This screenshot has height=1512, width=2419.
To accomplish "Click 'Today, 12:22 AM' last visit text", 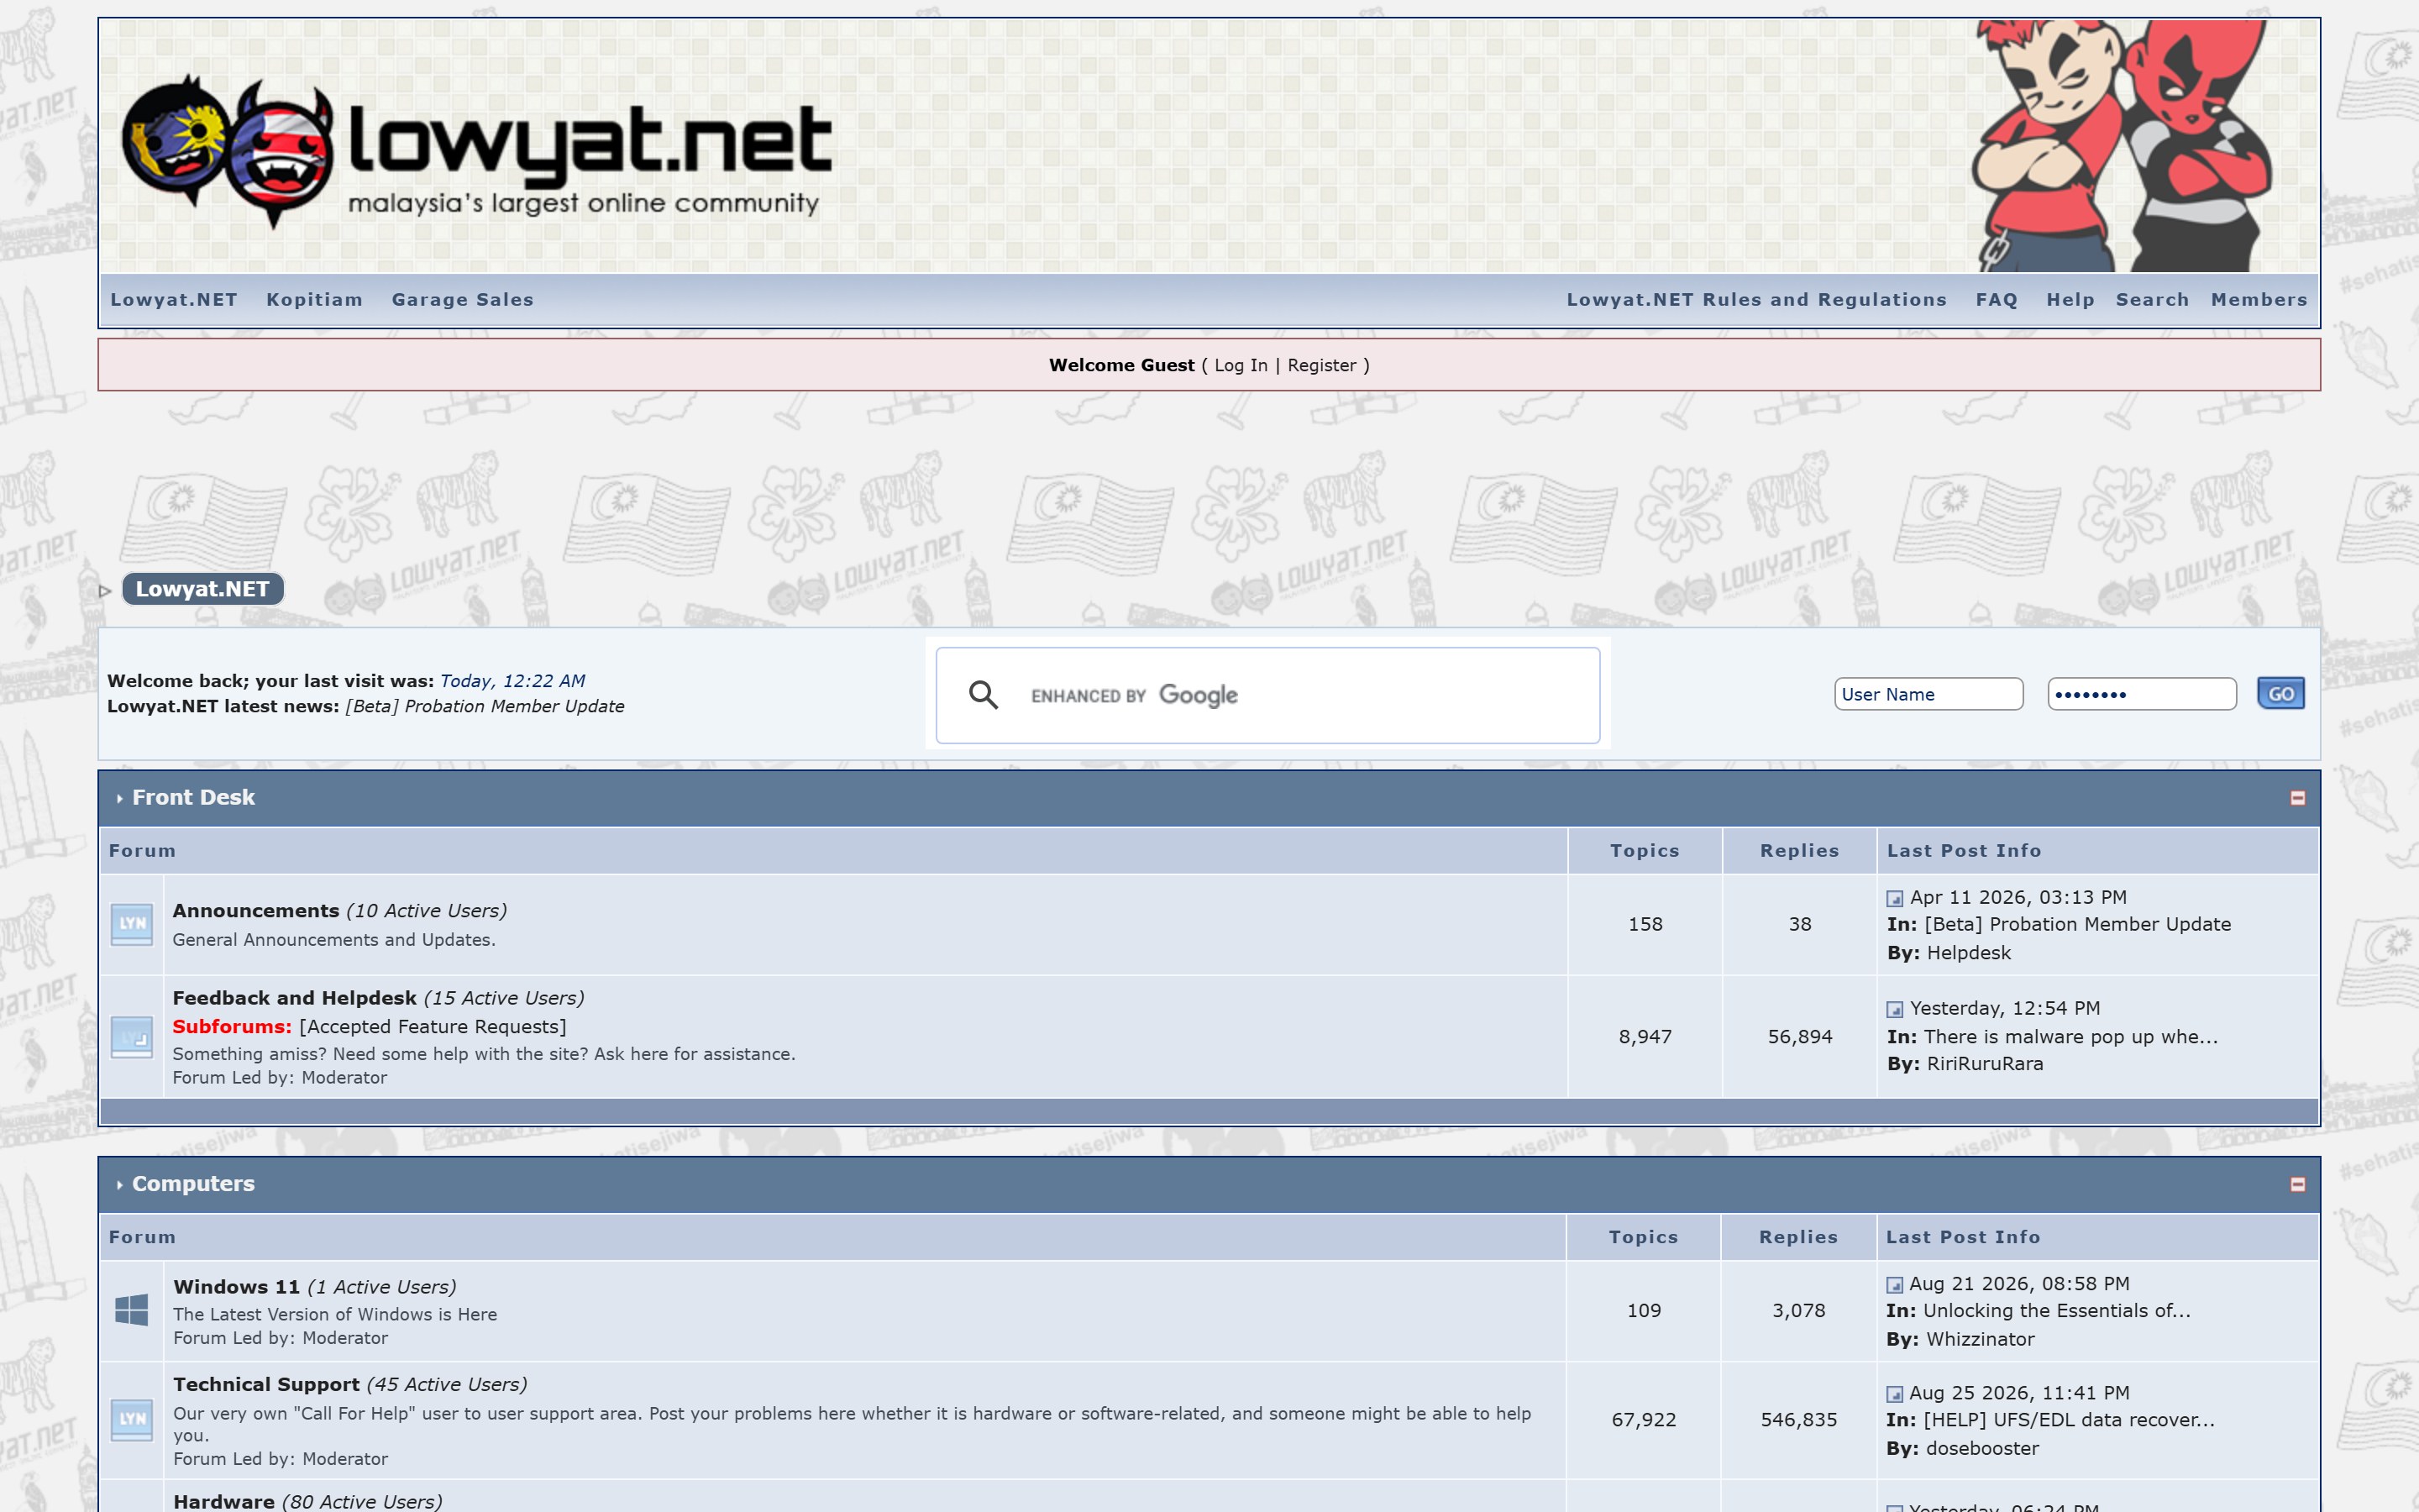I will pos(512,681).
